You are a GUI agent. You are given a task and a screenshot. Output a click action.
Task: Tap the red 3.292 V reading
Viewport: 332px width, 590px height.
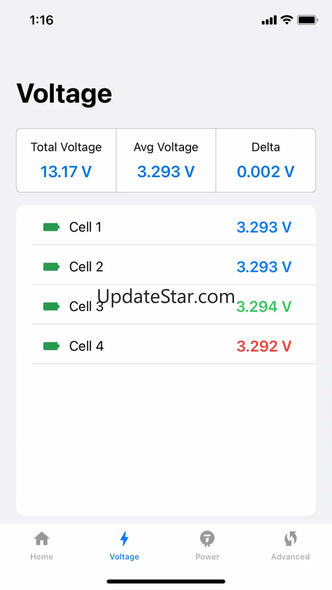click(264, 346)
